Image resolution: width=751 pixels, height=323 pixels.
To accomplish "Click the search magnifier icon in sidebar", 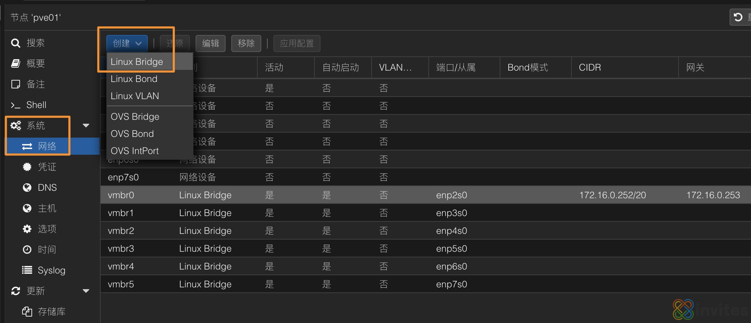I will tap(15, 43).
